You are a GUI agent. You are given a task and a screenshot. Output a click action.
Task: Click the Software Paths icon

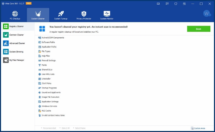pyautogui.click(x=39, y=42)
